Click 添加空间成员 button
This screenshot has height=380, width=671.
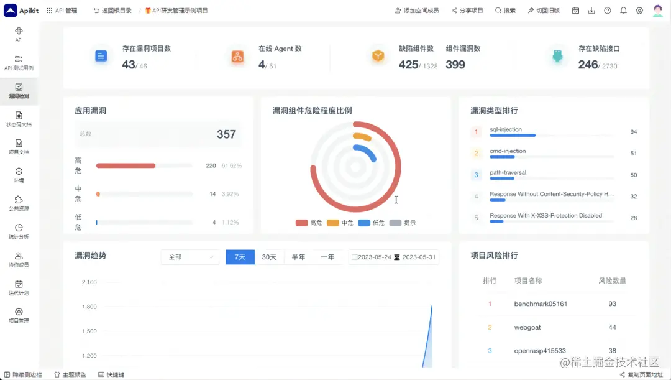tap(417, 11)
